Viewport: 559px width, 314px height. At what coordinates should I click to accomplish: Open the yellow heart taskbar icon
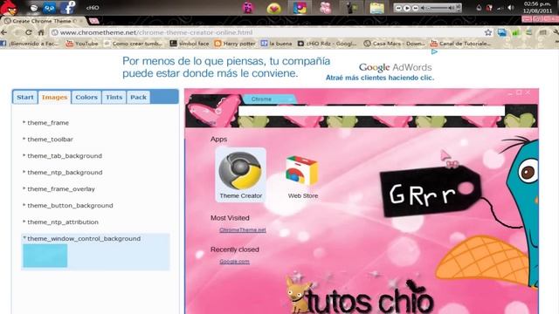point(273,9)
